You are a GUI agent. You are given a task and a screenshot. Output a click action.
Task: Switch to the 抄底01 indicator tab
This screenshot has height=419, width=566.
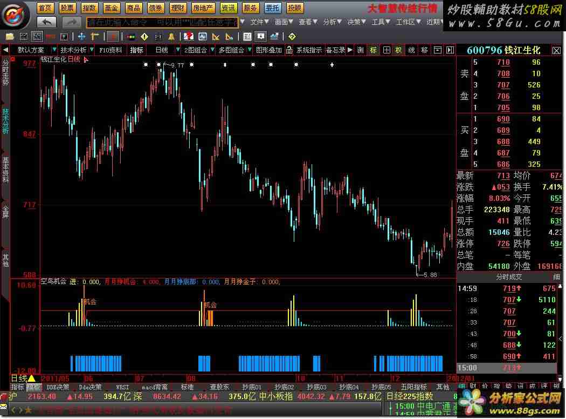point(252,387)
